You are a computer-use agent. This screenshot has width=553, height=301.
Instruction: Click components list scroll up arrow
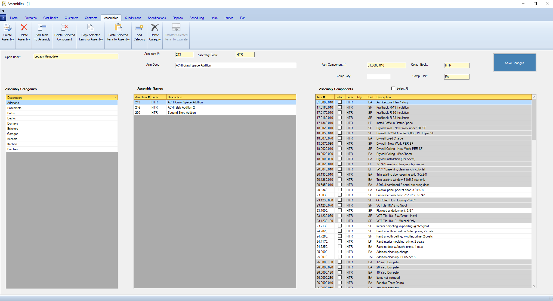[x=534, y=97]
